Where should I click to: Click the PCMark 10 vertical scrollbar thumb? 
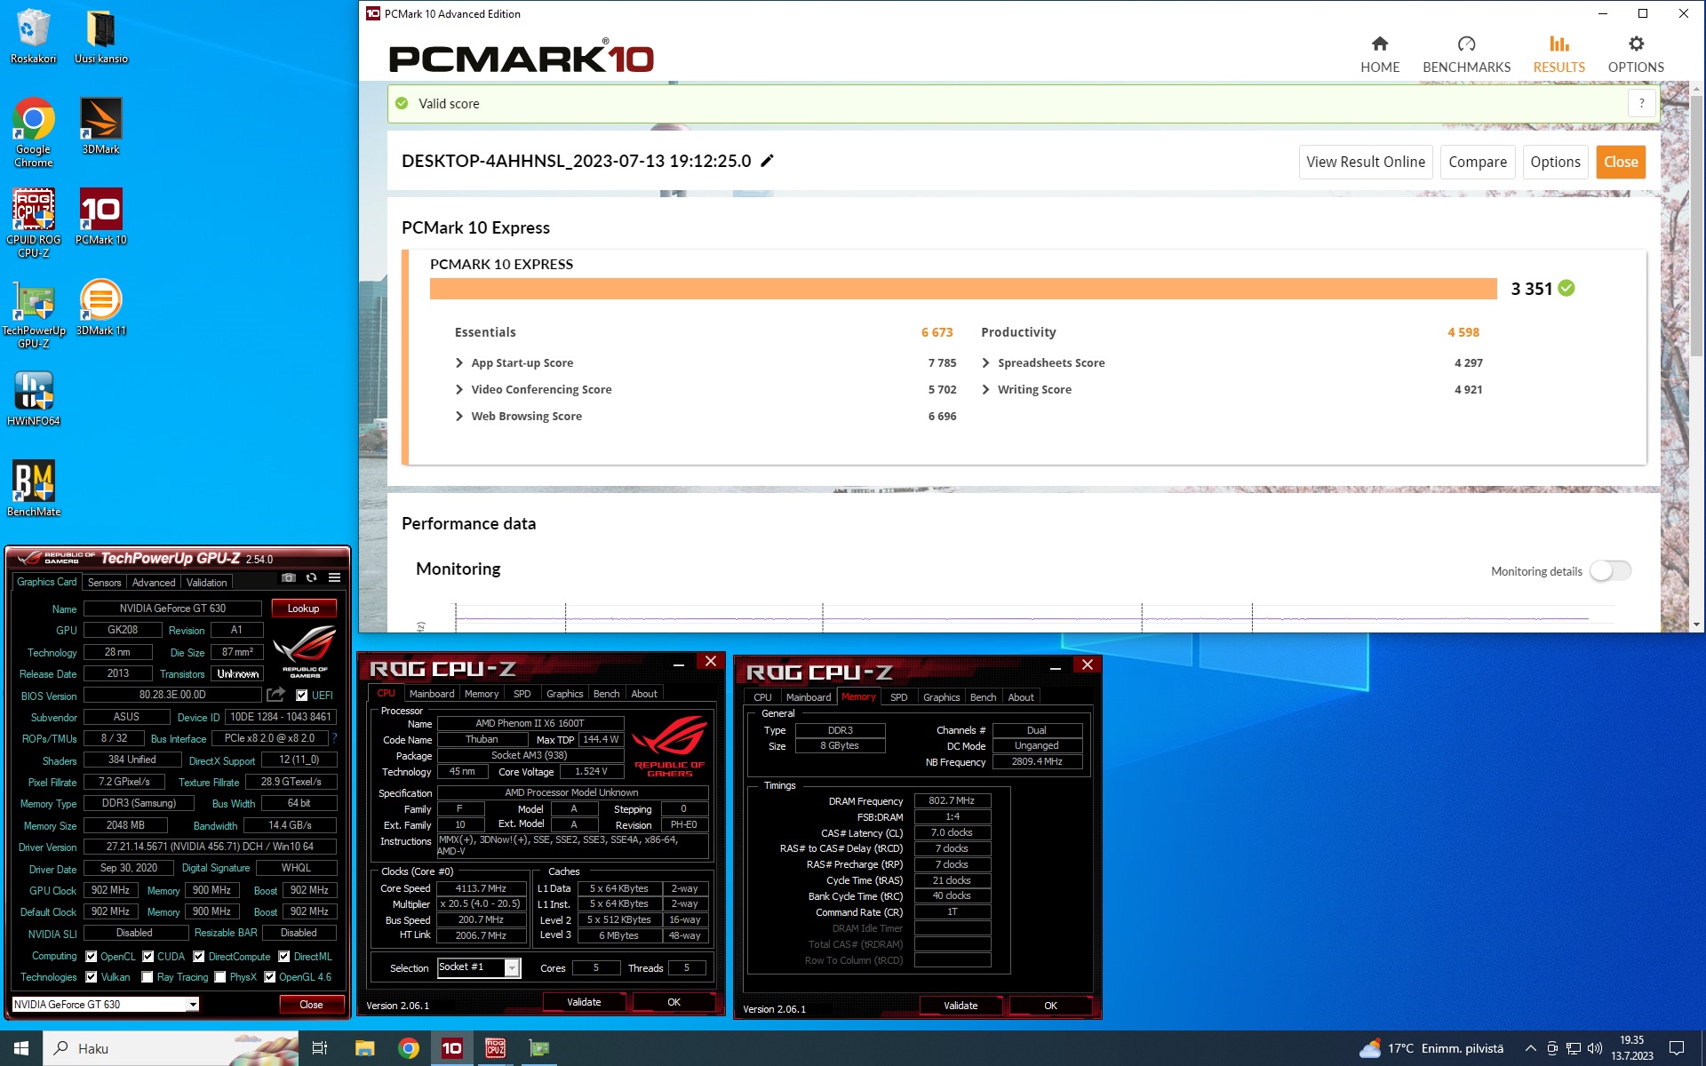coord(1696,227)
